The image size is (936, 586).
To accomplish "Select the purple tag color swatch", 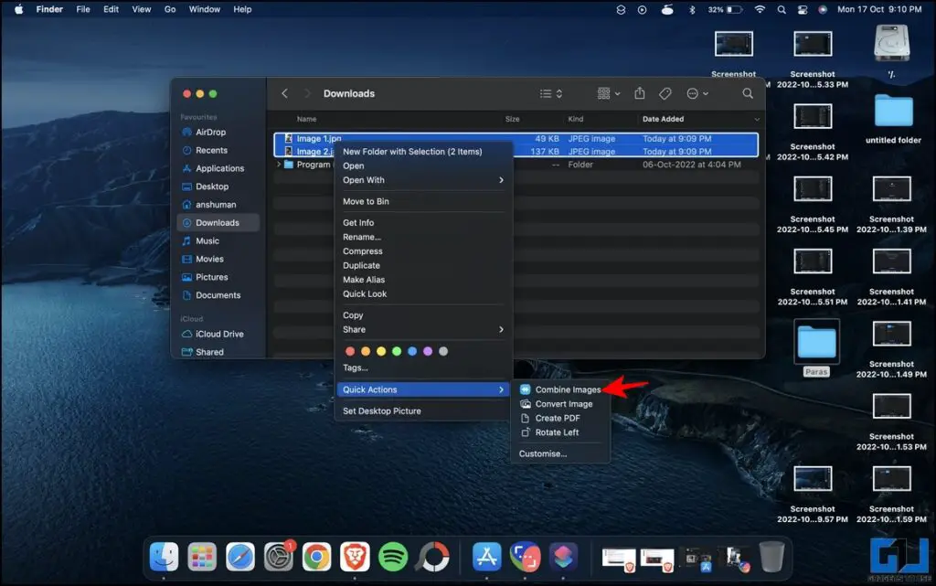I will coord(426,350).
